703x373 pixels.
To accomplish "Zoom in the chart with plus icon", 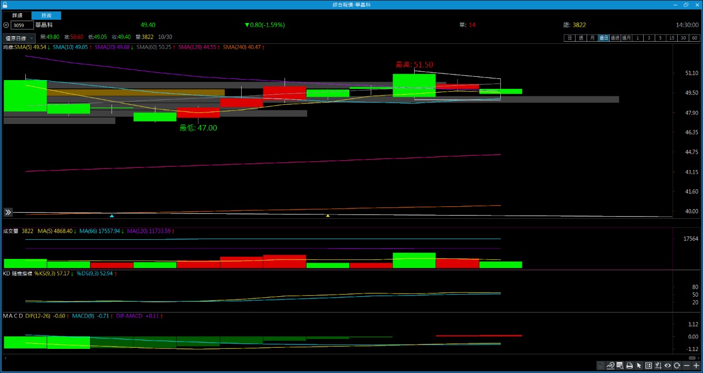I will click(x=696, y=365).
